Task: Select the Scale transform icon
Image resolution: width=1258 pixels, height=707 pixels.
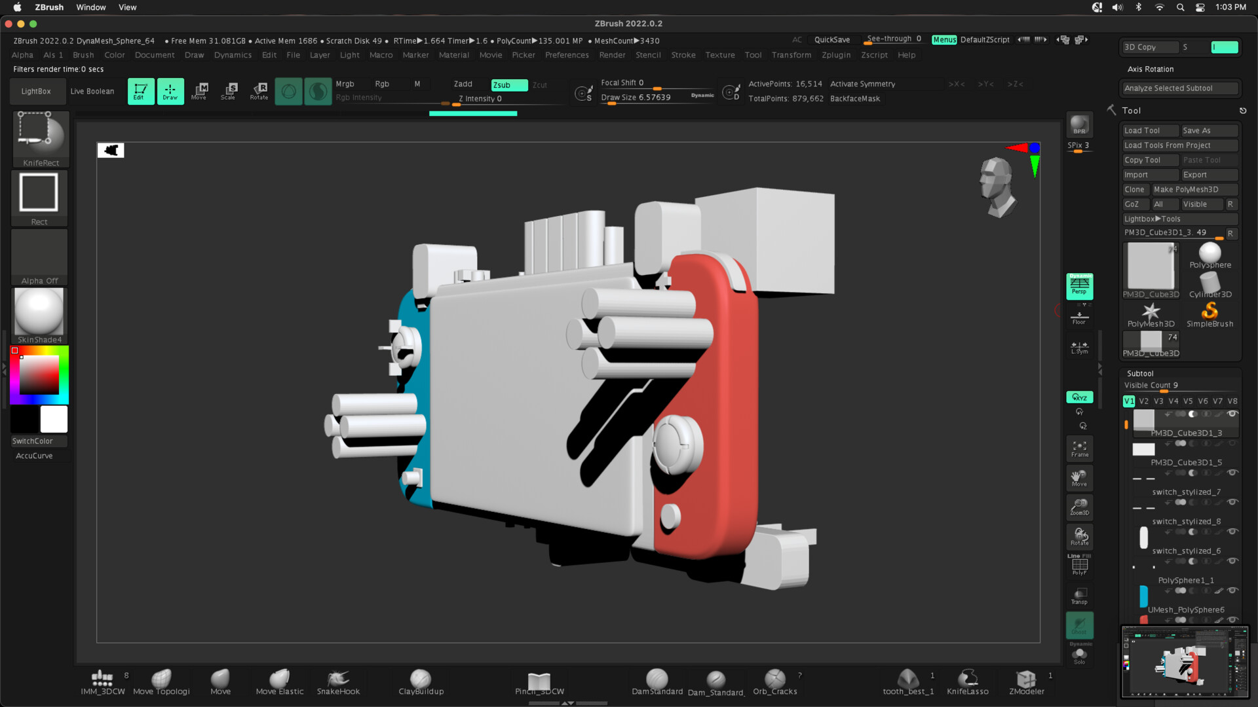Action: click(229, 91)
